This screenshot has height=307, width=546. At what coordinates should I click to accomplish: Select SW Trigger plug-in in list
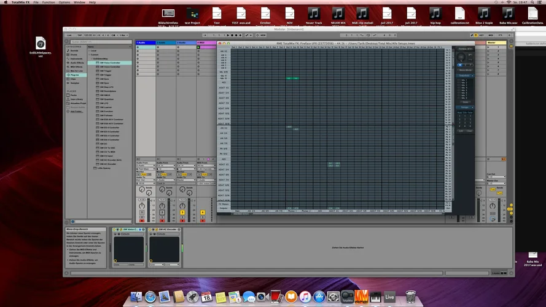106,71
